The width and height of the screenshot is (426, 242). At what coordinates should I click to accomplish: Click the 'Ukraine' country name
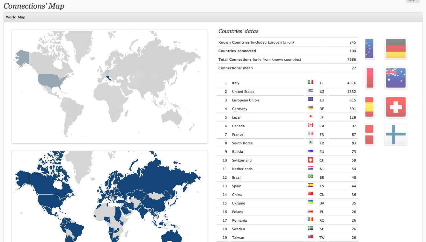pos(239,203)
